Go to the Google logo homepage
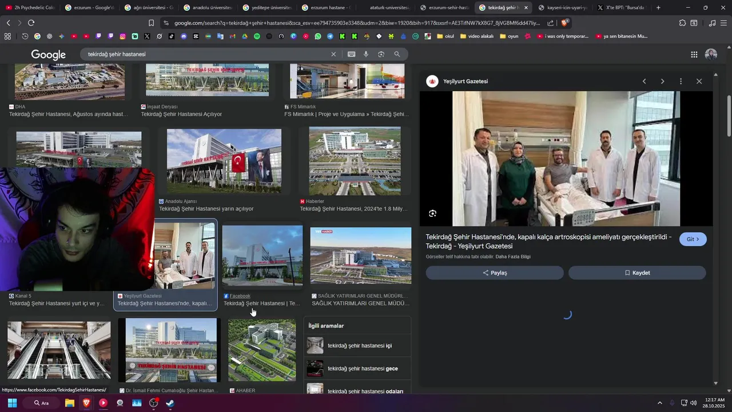Screen dimensions: 732x412 click(49, 54)
